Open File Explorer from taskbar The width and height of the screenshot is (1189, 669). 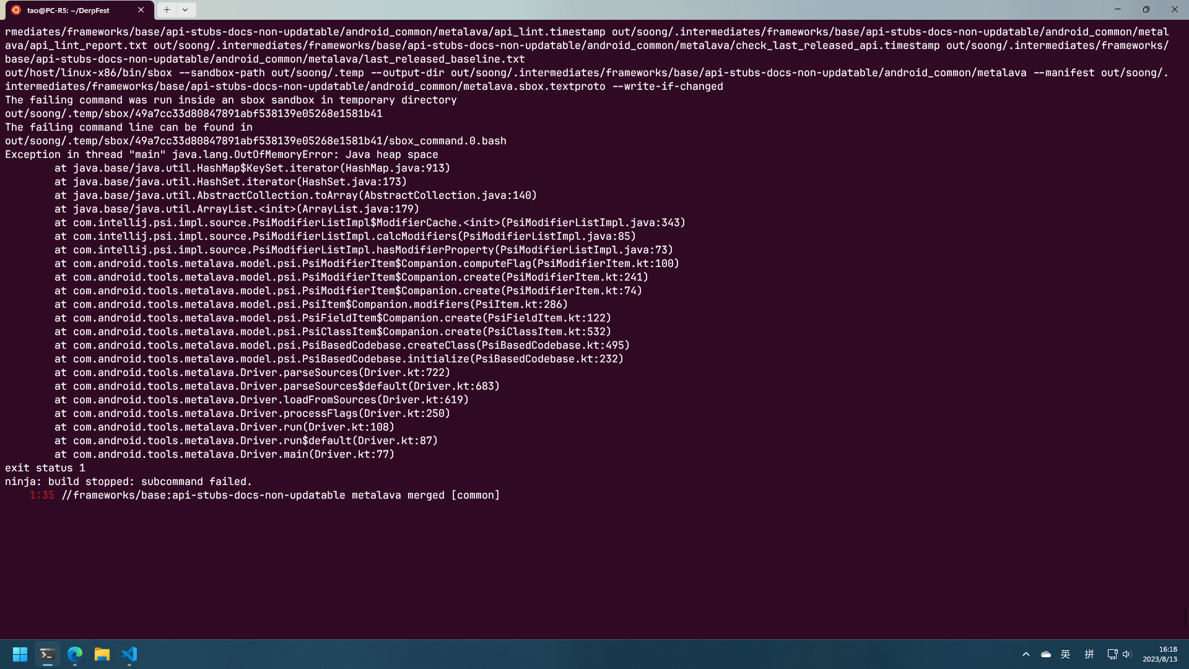coord(102,654)
